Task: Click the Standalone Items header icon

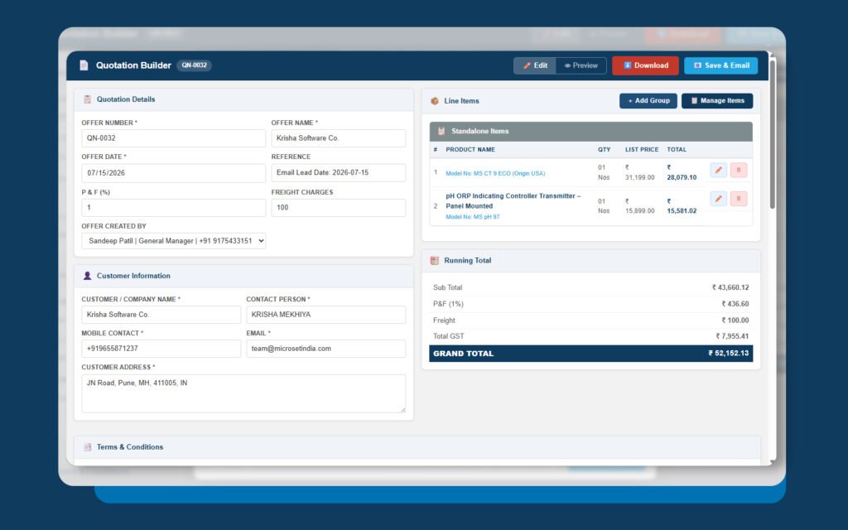Action: pos(441,132)
